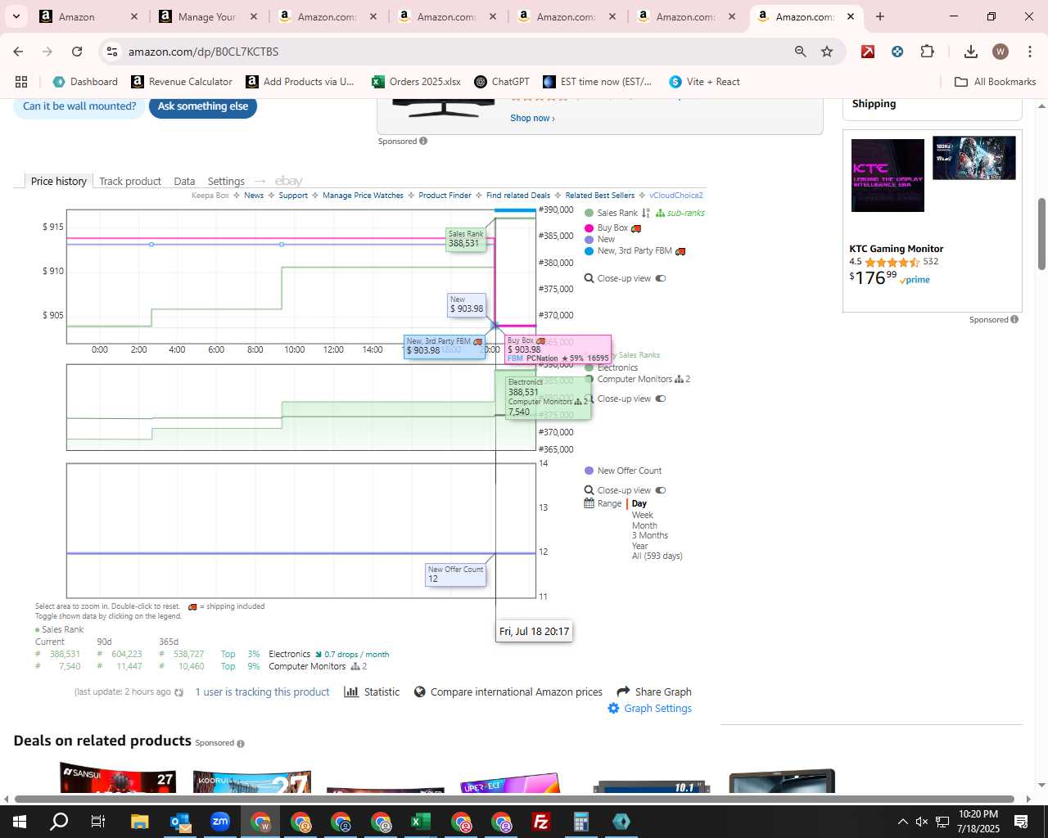Select All (593 days) range
The image size is (1048, 838).
[x=657, y=556]
